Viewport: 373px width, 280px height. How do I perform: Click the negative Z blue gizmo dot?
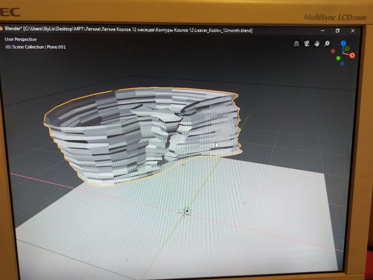point(342,63)
